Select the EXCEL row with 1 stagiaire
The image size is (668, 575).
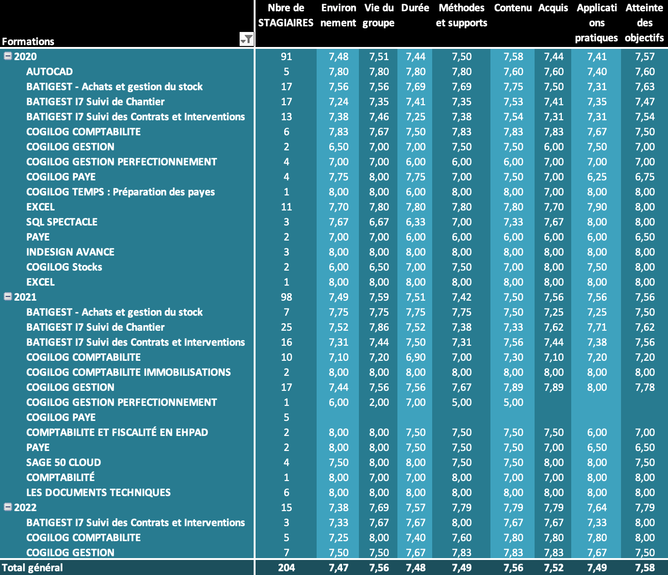click(334, 282)
